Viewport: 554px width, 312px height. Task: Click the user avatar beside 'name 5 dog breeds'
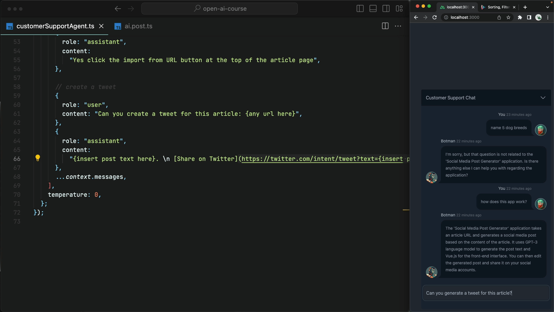(x=541, y=130)
